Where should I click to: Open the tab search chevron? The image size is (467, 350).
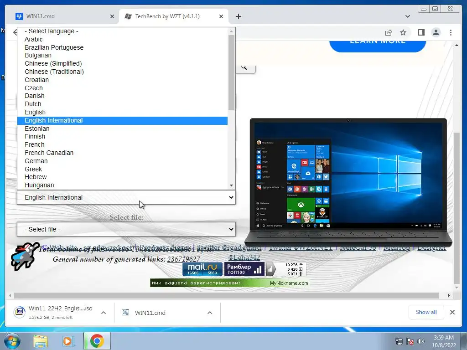407,16
